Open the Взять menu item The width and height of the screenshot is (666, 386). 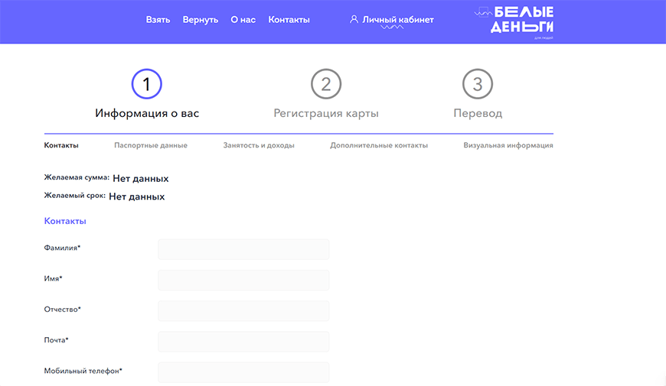pyautogui.click(x=158, y=20)
